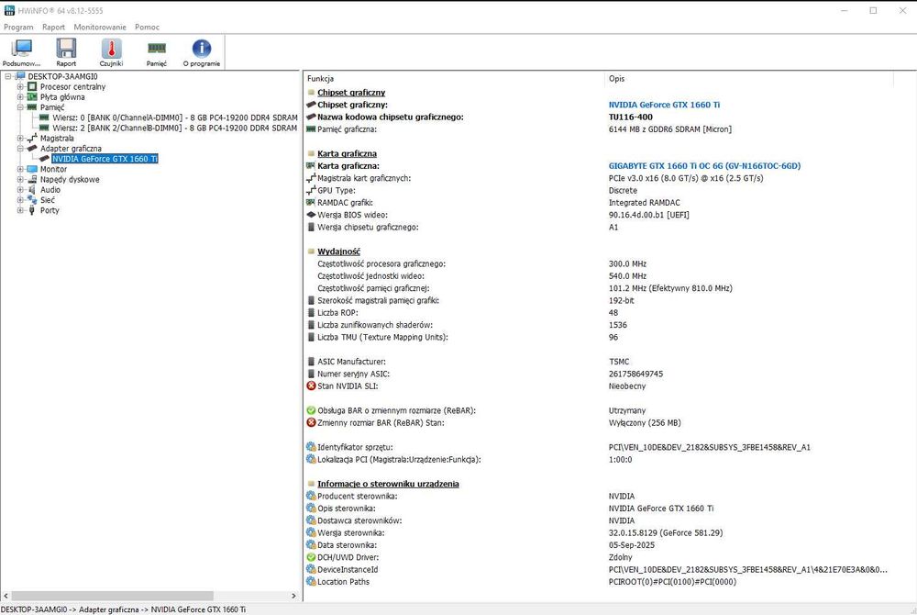Click the computer icon beside DESKTOP-3AAMGI0
The width and height of the screenshot is (917, 615).
[20, 76]
